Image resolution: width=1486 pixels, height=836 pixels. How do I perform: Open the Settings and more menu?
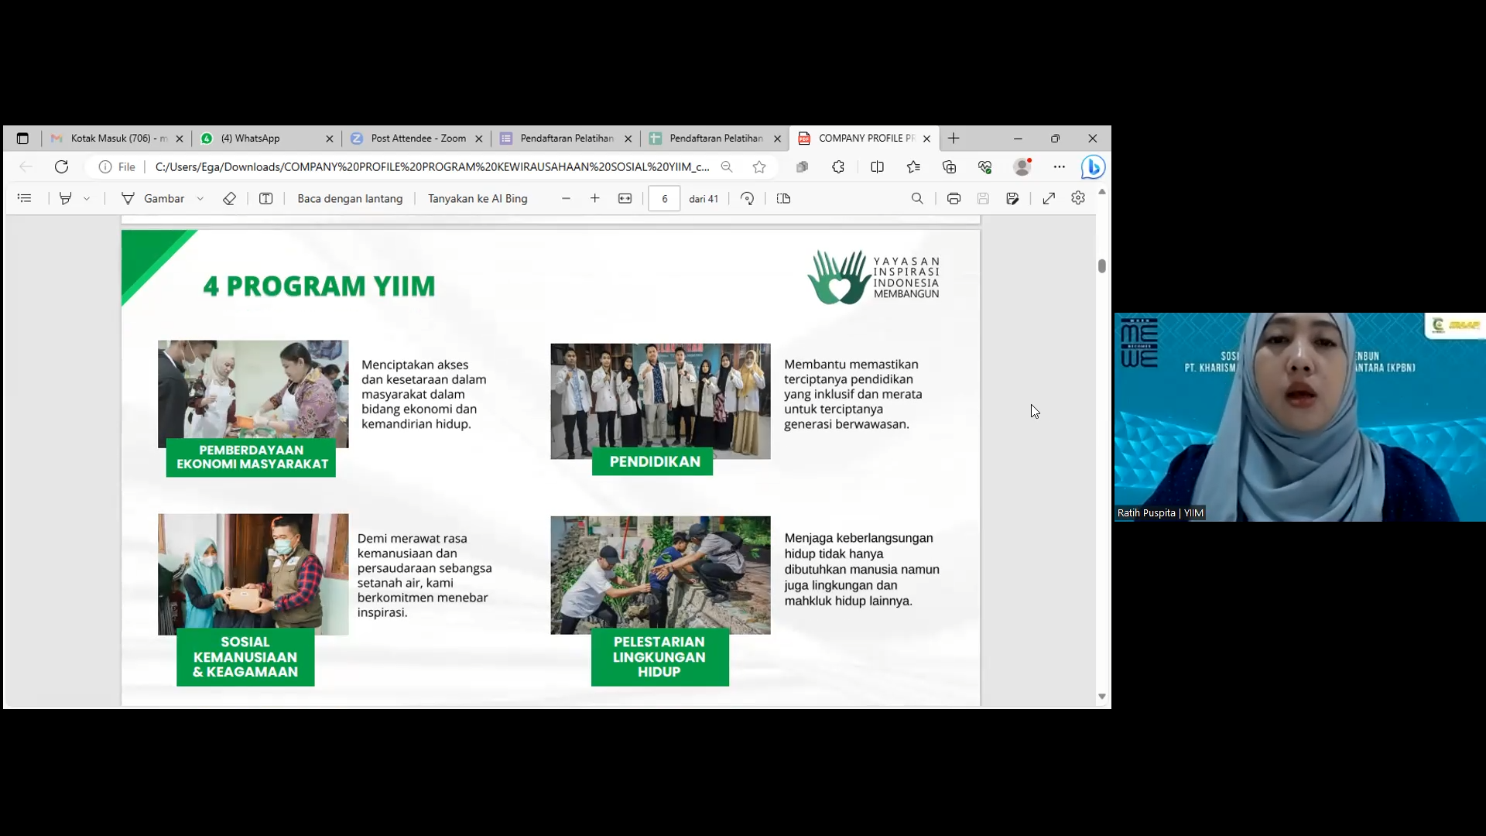coord(1059,167)
